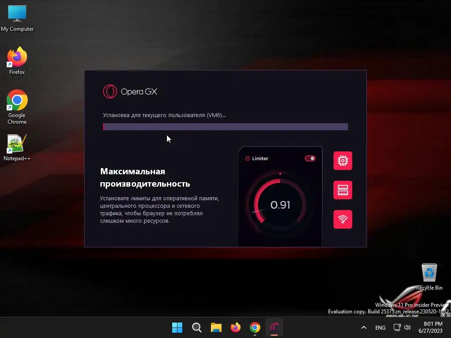
Task: Select the Recycle Bin desktop icon
Action: 429,276
